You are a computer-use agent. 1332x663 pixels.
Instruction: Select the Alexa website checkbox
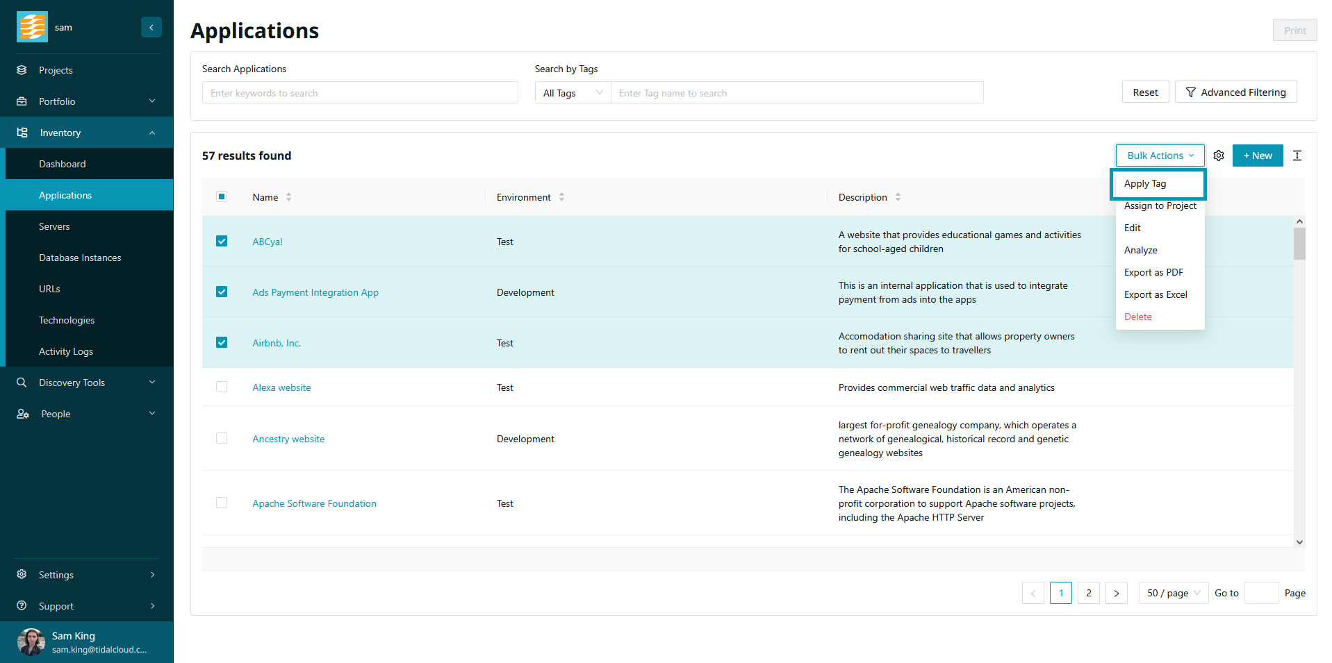[222, 387]
